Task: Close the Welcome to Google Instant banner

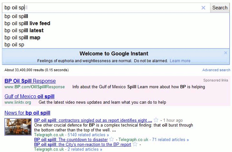Action: [x=225, y=53]
